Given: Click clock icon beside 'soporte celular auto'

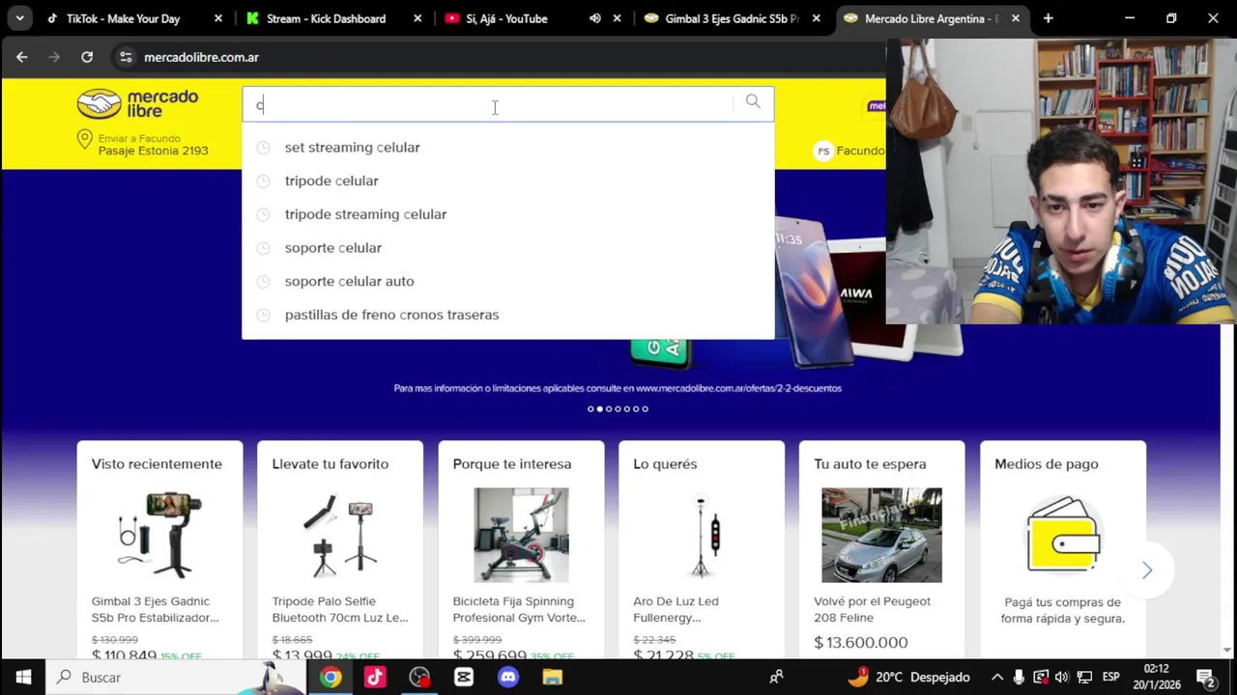Looking at the screenshot, I should (x=263, y=282).
